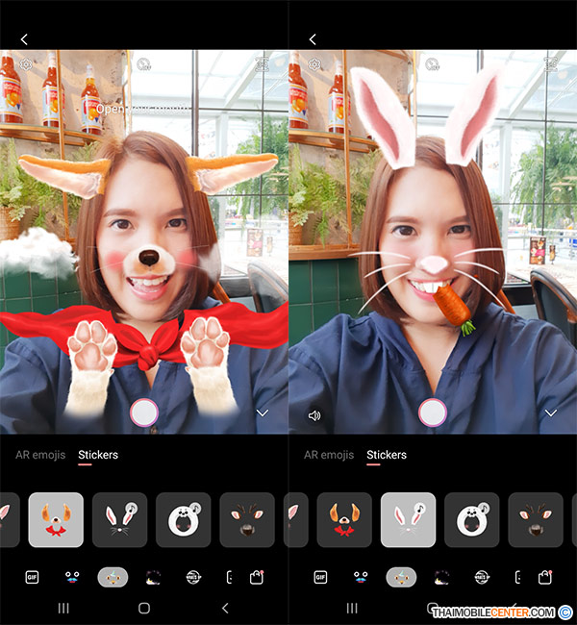Toggle timer icon atop left camera view
The height and width of the screenshot is (625, 577).
coord(143,64)
